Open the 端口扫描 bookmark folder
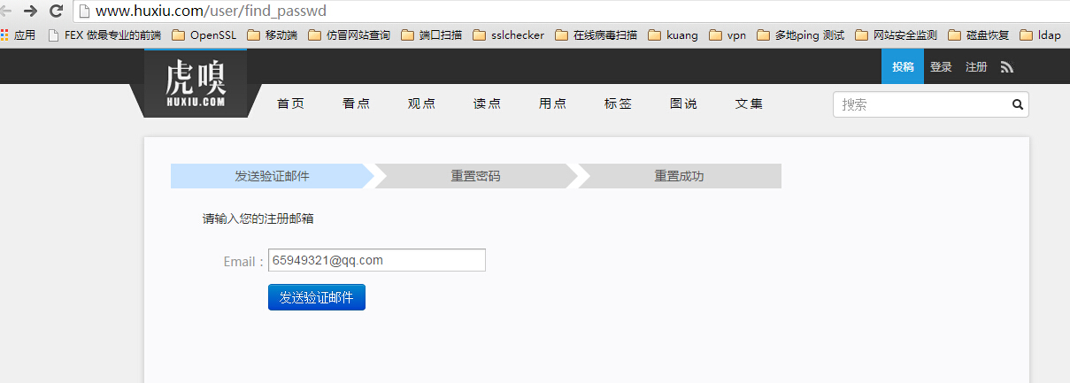1070x383 pixels. (431, 35)
